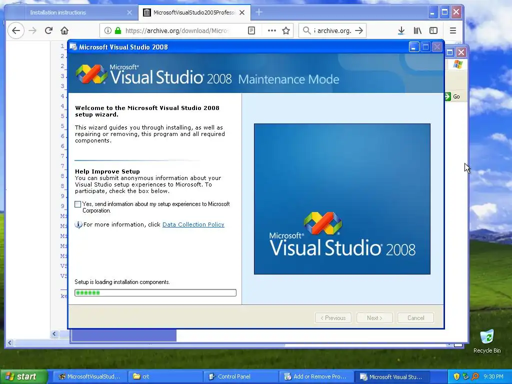Open the Windows Start menu

[23, 376]
